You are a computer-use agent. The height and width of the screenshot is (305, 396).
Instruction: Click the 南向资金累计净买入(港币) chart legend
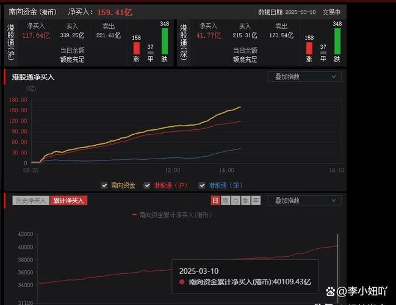click(x=173, y=215)
